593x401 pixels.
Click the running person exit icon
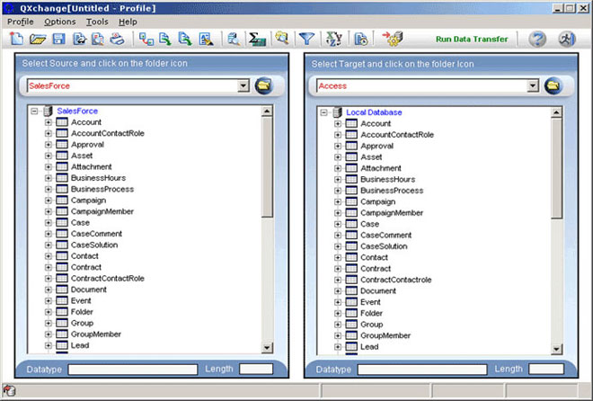click(x=567, y=39)
